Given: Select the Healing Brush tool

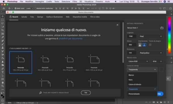Looking at the screenshot, I should [3, 41].
